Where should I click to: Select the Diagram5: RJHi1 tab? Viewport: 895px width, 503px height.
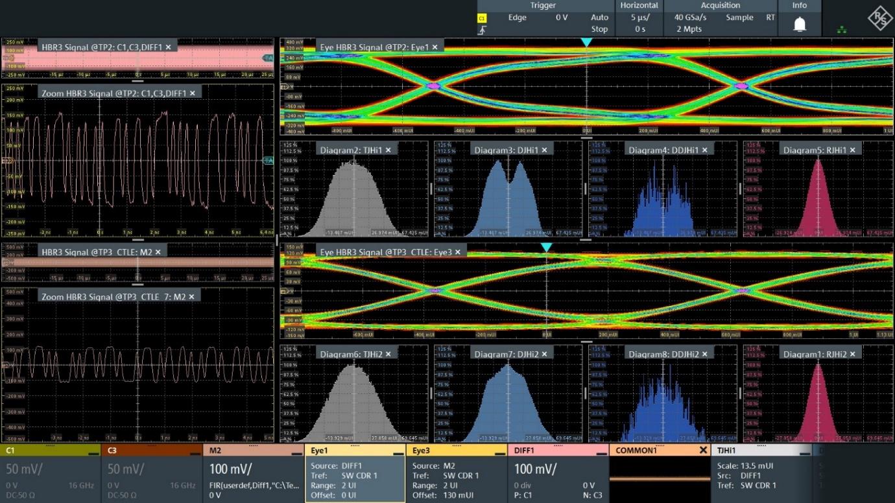815,150
